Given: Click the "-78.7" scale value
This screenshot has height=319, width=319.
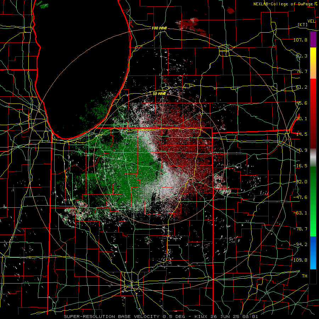Looking at the screenshot, I should click(x=300, y=229).
